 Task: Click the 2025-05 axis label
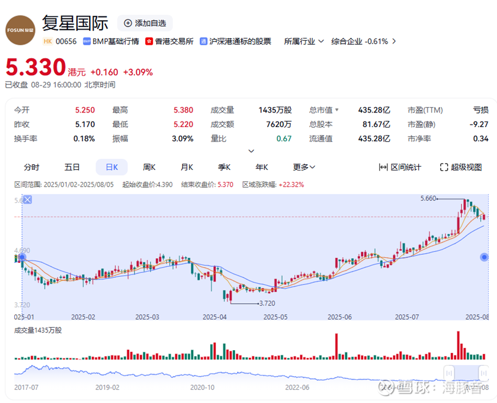(275, 317)
